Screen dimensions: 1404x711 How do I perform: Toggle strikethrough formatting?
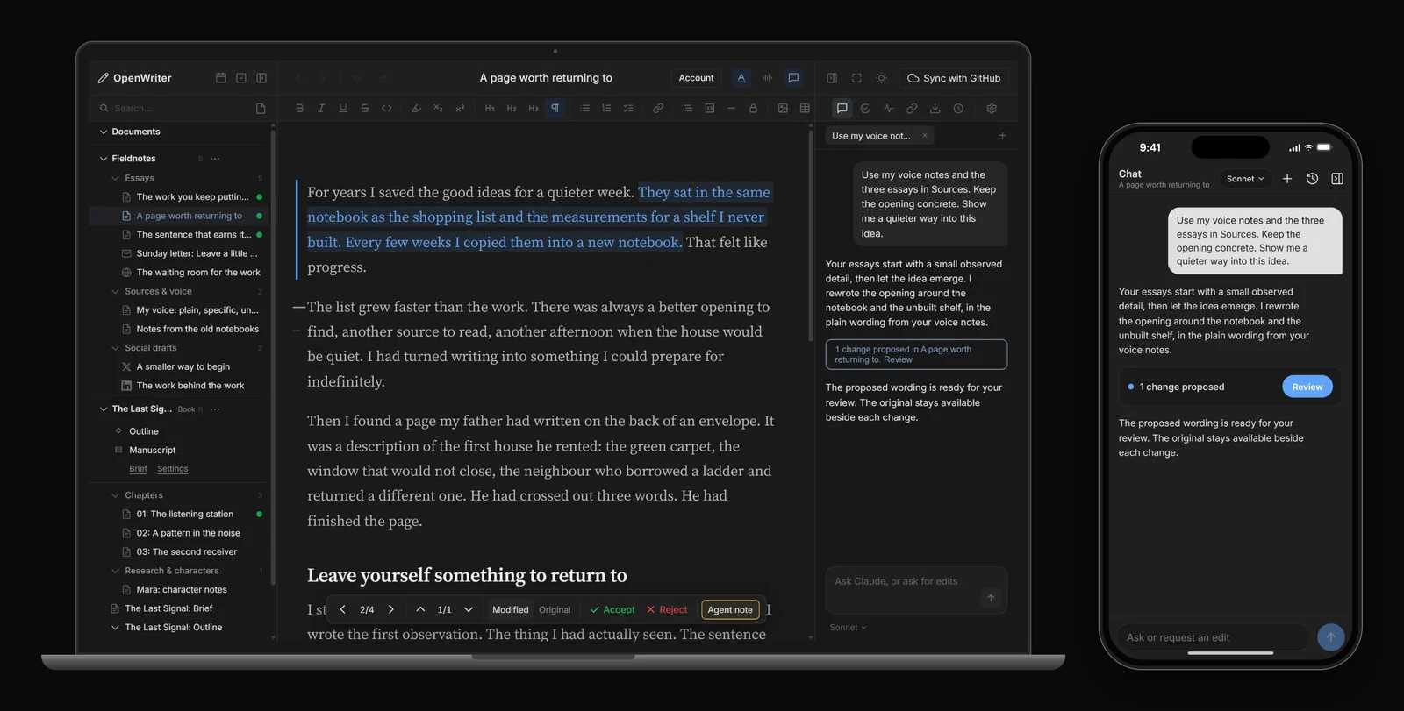point(364,109)
